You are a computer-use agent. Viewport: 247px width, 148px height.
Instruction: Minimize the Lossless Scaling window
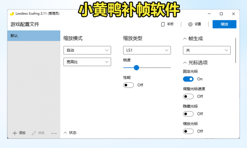[x=209, y=14]
